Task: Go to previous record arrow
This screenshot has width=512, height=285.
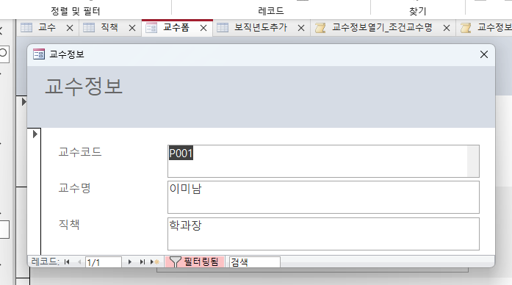Action: (x=79, y=261)
